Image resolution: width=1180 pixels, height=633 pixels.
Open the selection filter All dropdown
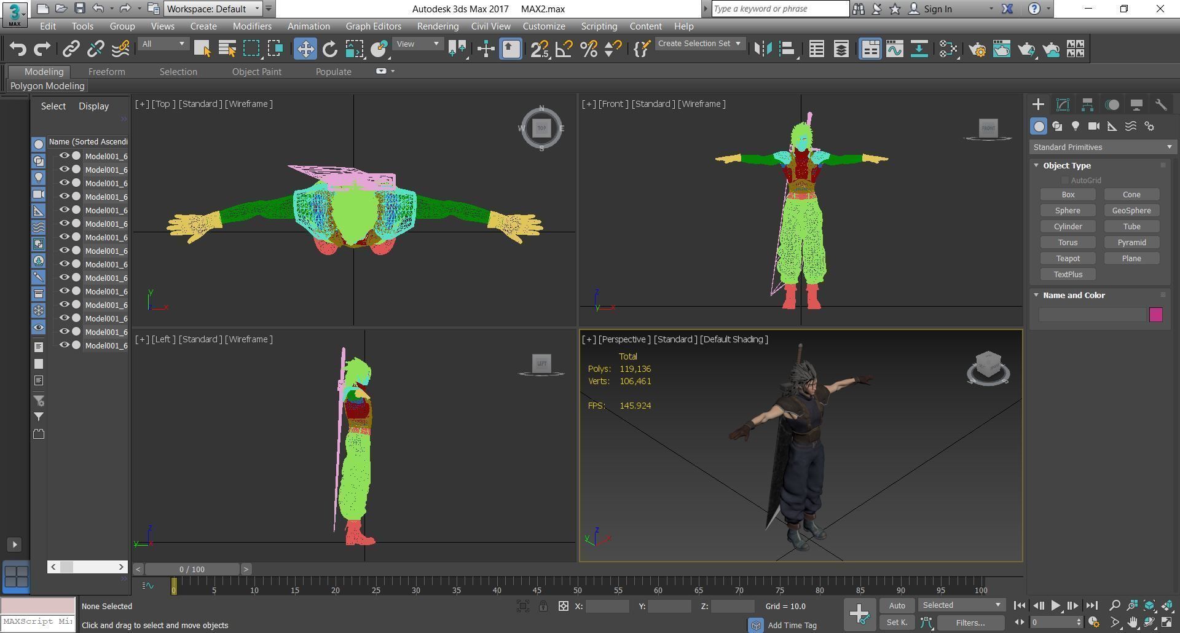(x=163, y=44)
